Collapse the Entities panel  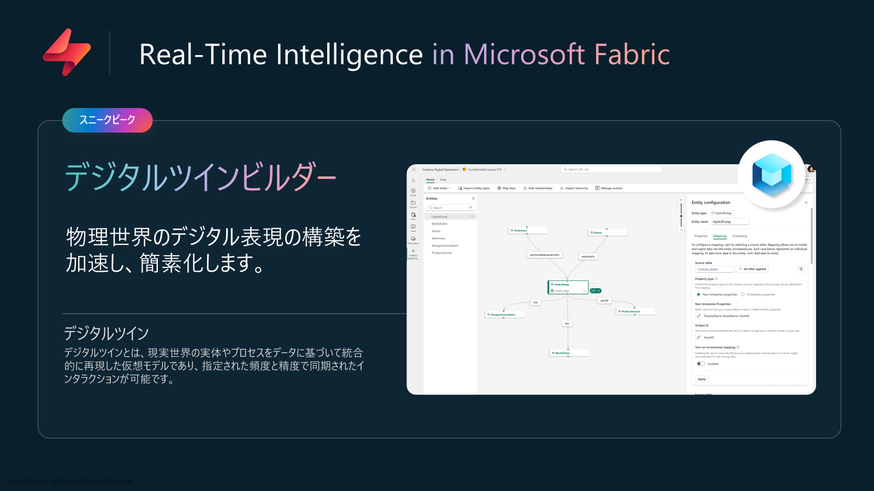[473, 199]
